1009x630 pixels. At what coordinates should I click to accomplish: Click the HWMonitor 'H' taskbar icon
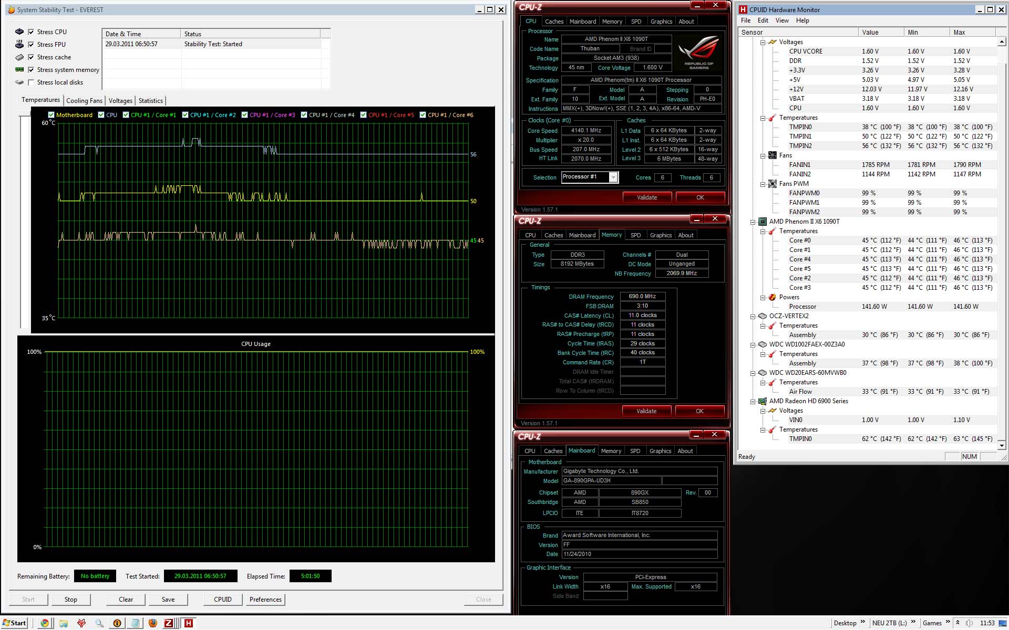(x=188, y=623)
